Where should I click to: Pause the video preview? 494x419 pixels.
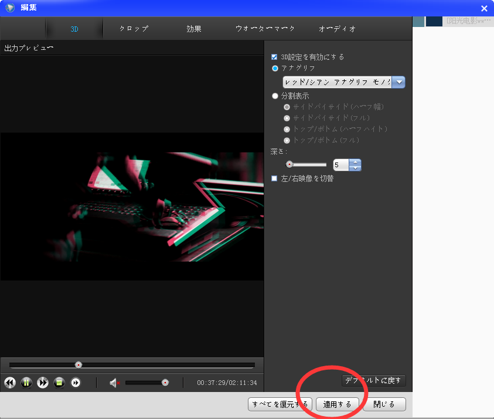[26, 383]
